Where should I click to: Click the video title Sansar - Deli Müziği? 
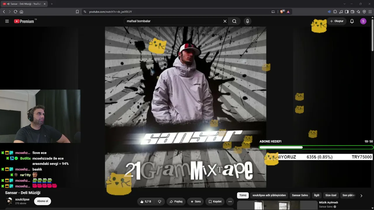point(23,193)
